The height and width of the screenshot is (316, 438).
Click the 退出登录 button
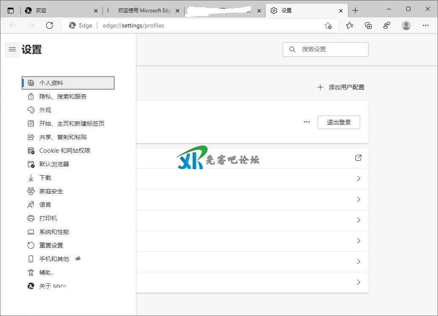tap(339, 122)
